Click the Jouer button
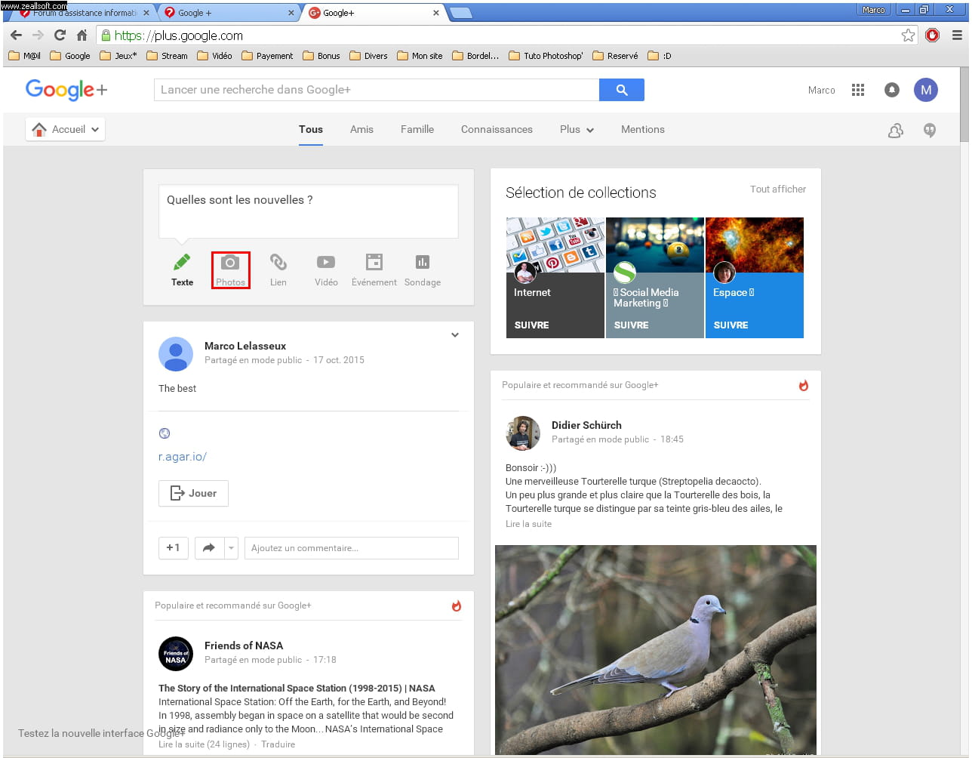 click(193, 493)
